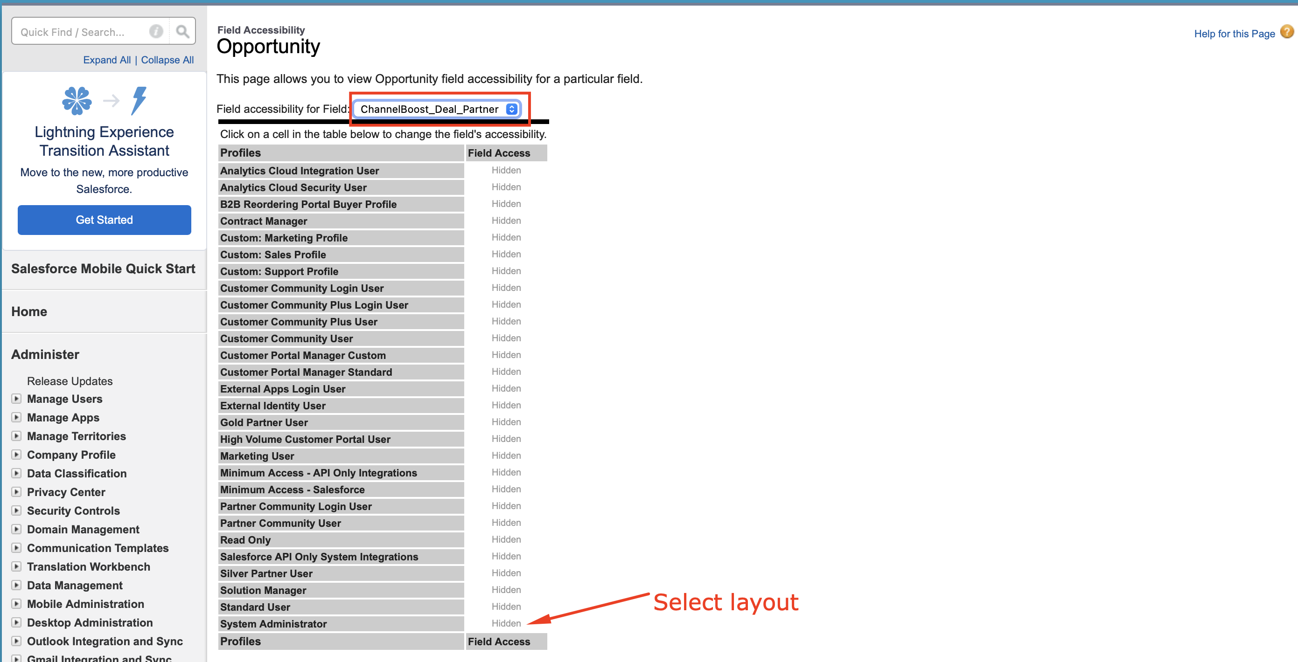Click Hidden cell for System Administrator
1298x662 pixels.
pos(506,623)
